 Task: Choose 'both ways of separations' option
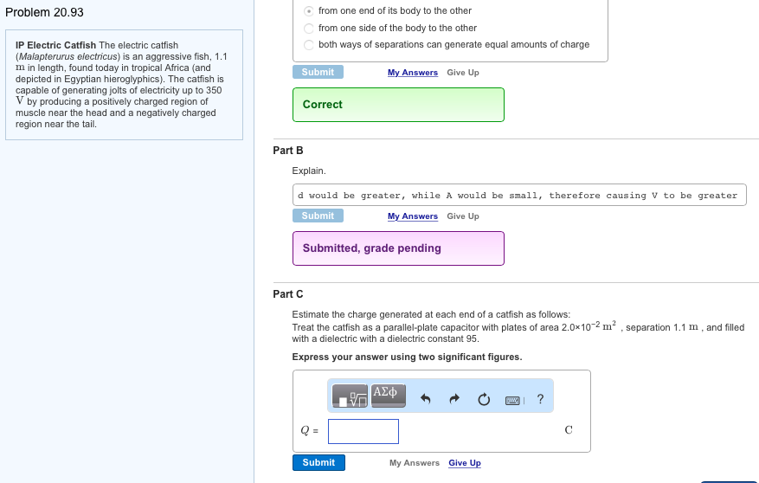310,45
